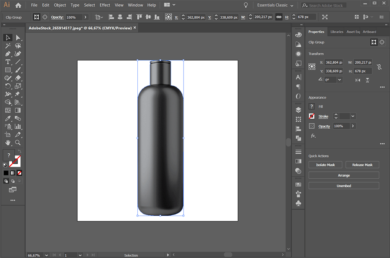Select the Rectangle tool
This screenshot has height=258, width=390.
(x=7, y=70)
